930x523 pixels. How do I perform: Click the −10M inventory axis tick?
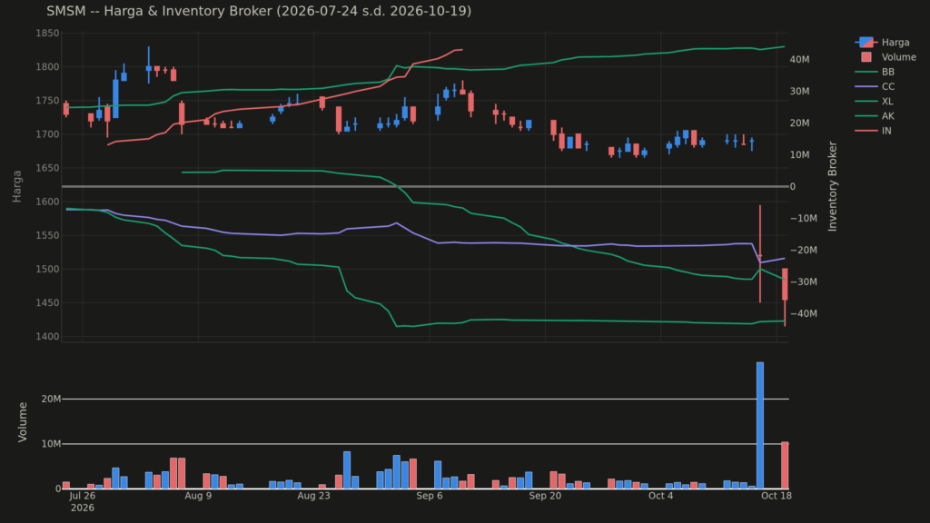click(803, 218)
